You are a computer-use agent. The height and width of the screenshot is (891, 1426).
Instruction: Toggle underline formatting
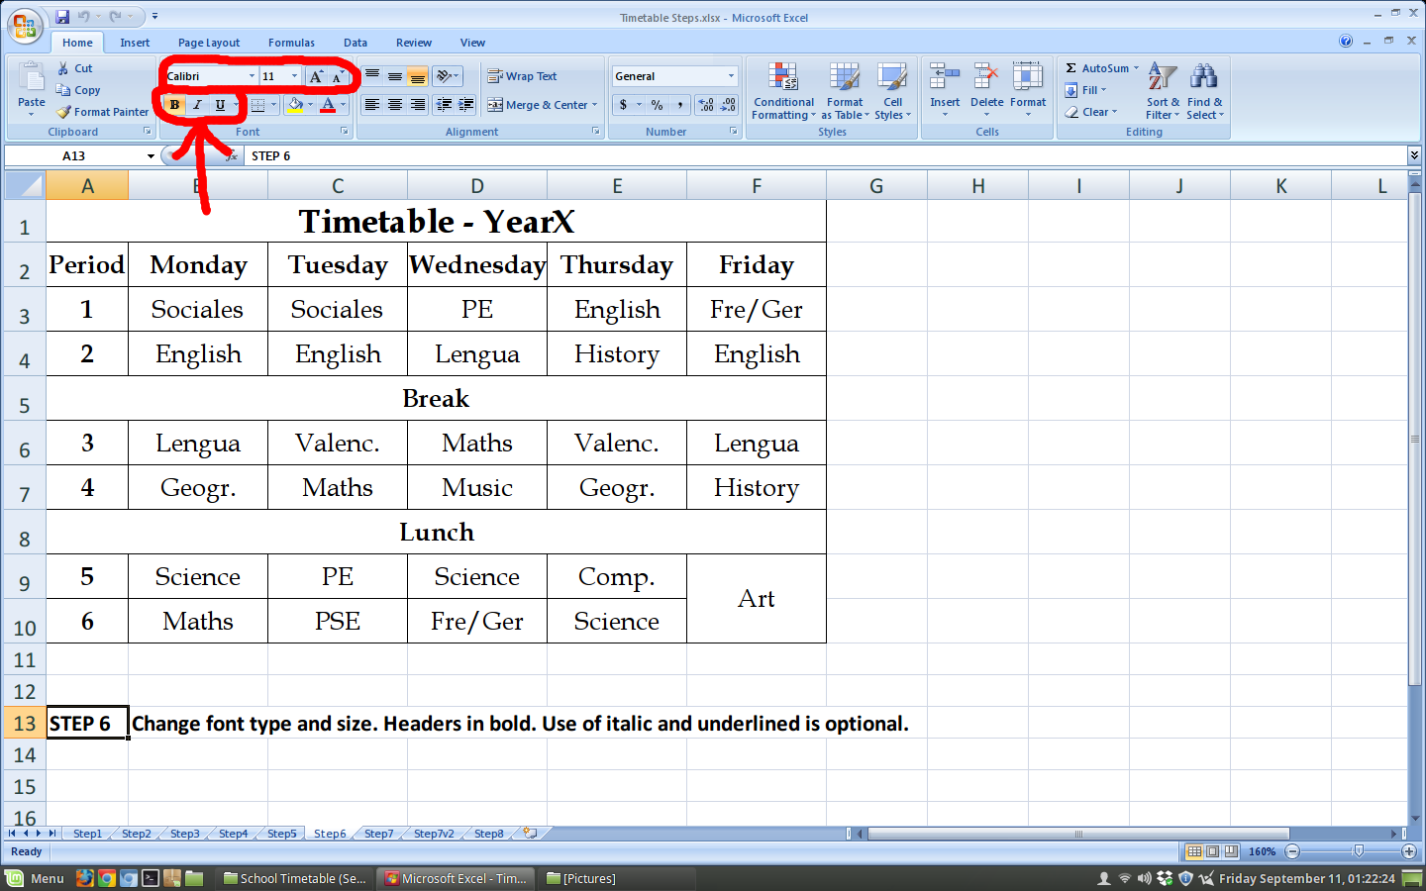point(217,104)
